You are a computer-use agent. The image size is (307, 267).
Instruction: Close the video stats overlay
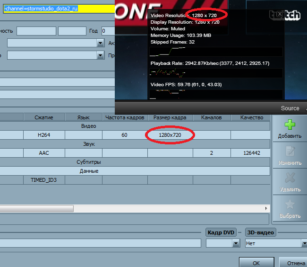[280, 15]
